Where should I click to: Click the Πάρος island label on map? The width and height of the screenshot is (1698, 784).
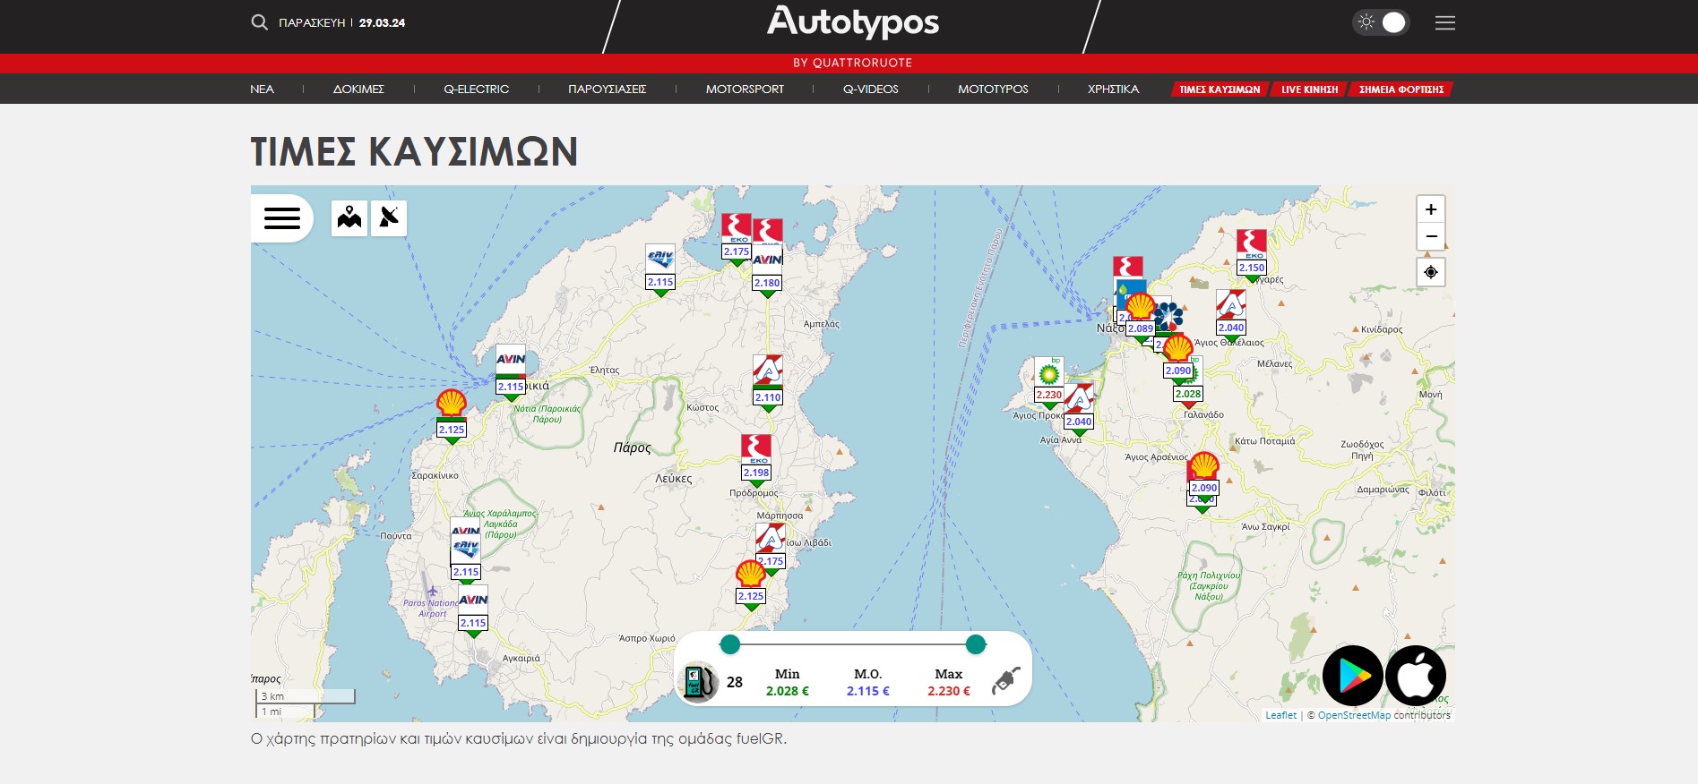click(633, 447)
